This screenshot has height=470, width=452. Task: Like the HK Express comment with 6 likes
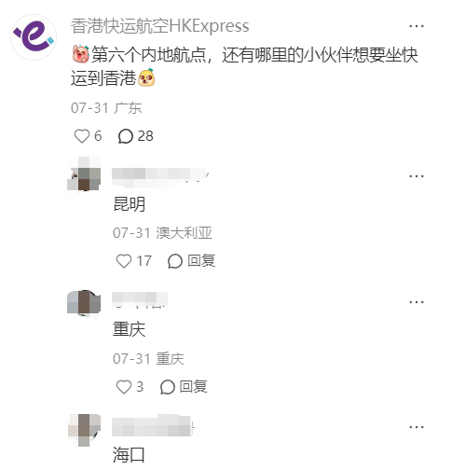point(82,136)
